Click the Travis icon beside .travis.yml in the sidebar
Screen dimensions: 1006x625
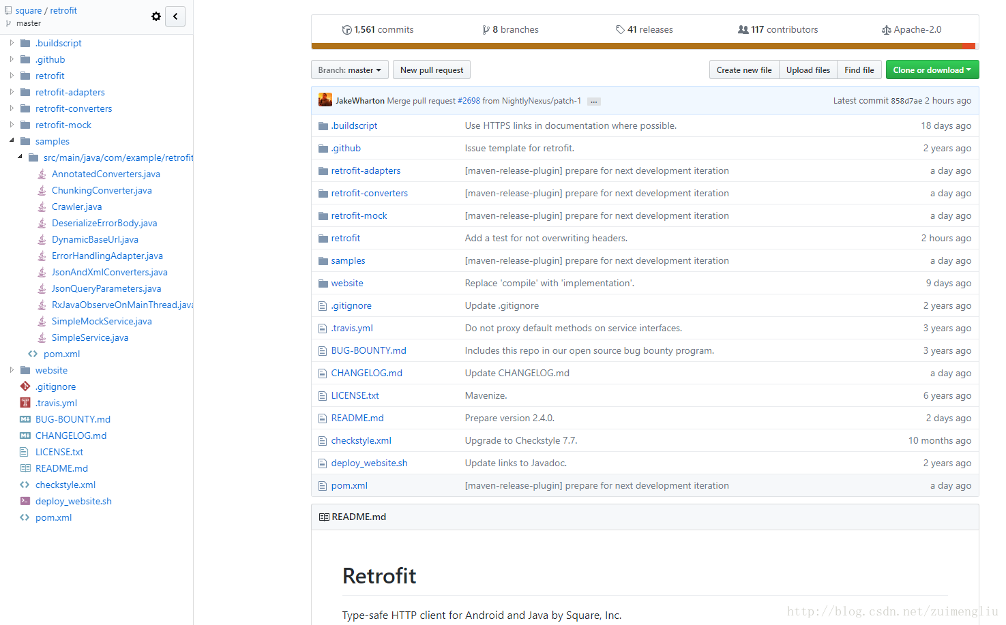coord(25,403)
